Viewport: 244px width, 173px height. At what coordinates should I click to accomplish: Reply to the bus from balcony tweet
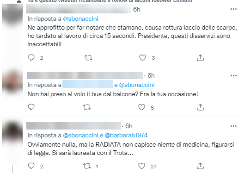point(31,107)
